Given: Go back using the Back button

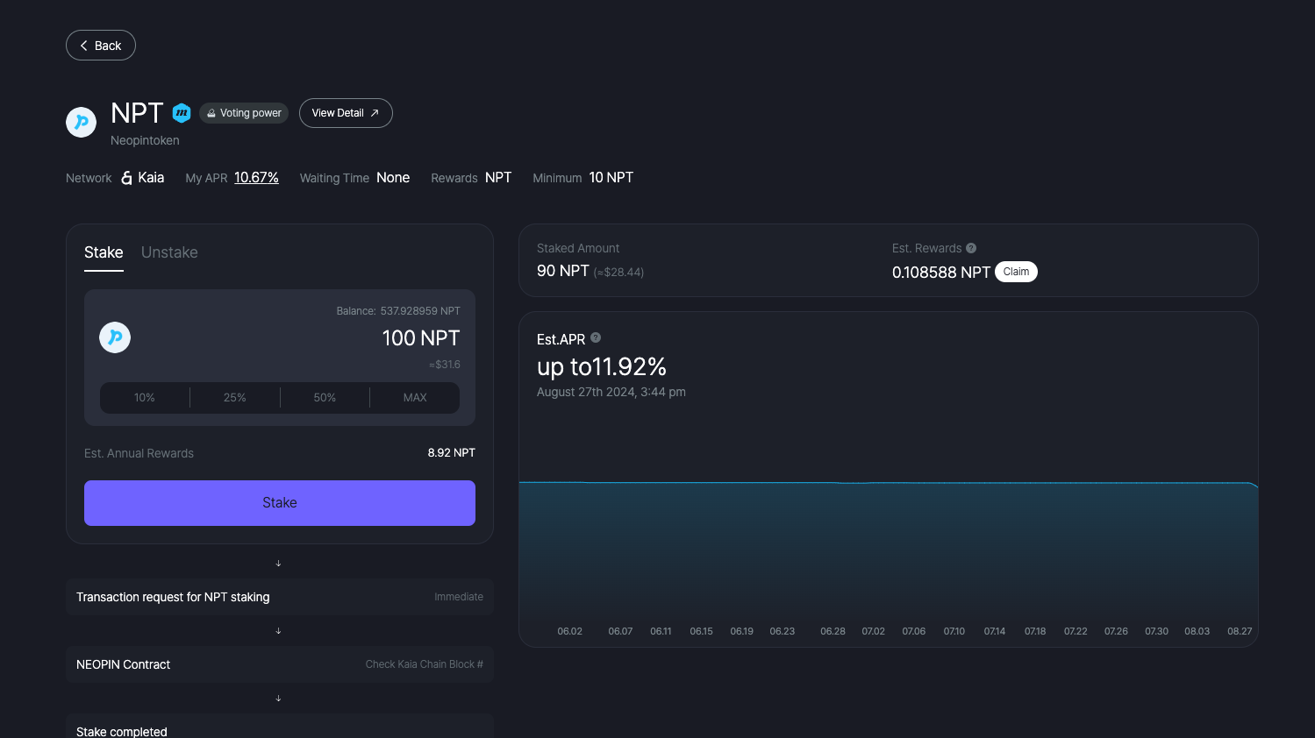Looking at the screenshot, I should [101, 46].
